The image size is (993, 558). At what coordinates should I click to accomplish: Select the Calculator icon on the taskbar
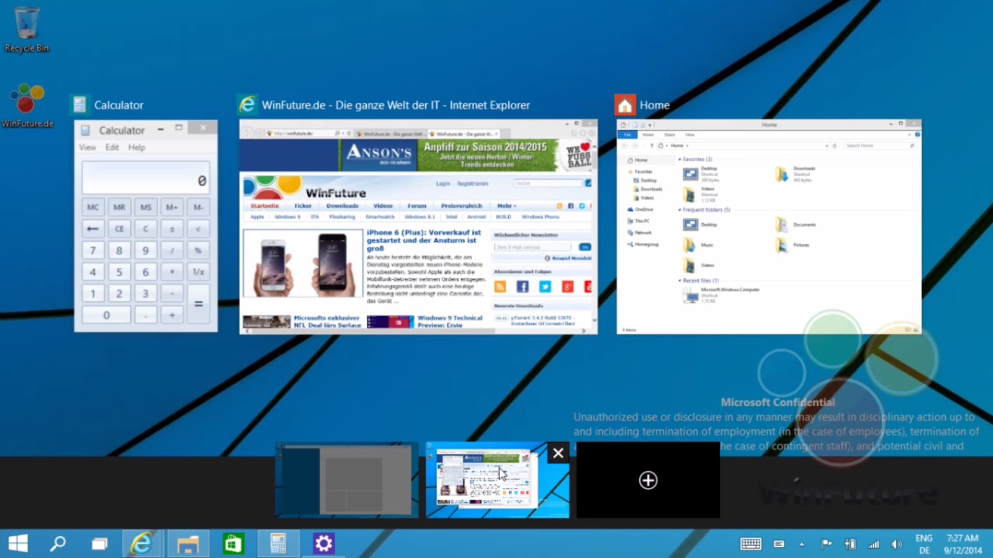[x=278, y=544]
